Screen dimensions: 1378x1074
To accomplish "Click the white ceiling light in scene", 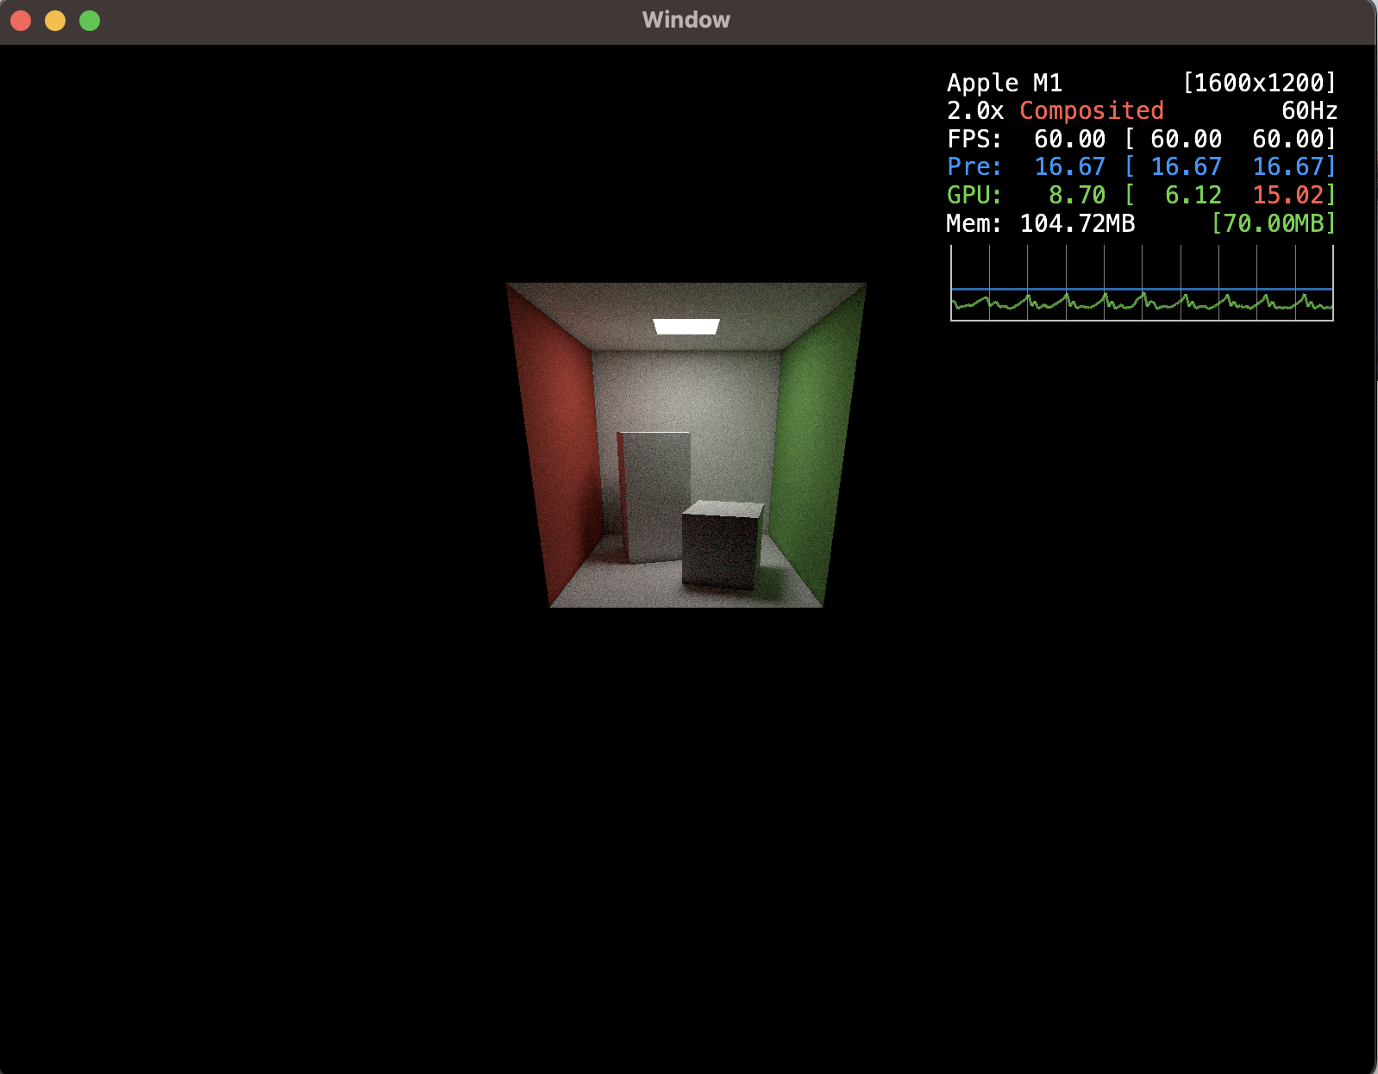I will pyautogui.click(x=686, y=326).
